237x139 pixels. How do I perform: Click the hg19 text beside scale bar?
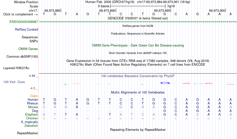171,6
